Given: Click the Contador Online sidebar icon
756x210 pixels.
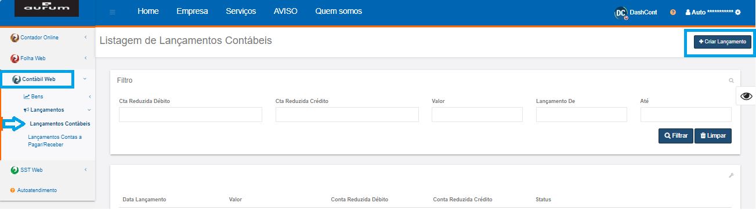Looking at the screenshot, I should pyautogui.click(x=15, y=38).
